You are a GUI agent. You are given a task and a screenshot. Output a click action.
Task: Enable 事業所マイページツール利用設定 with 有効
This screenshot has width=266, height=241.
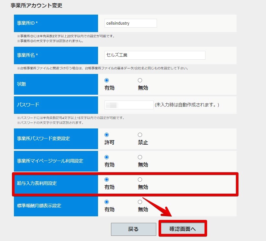tap(106, 157)
